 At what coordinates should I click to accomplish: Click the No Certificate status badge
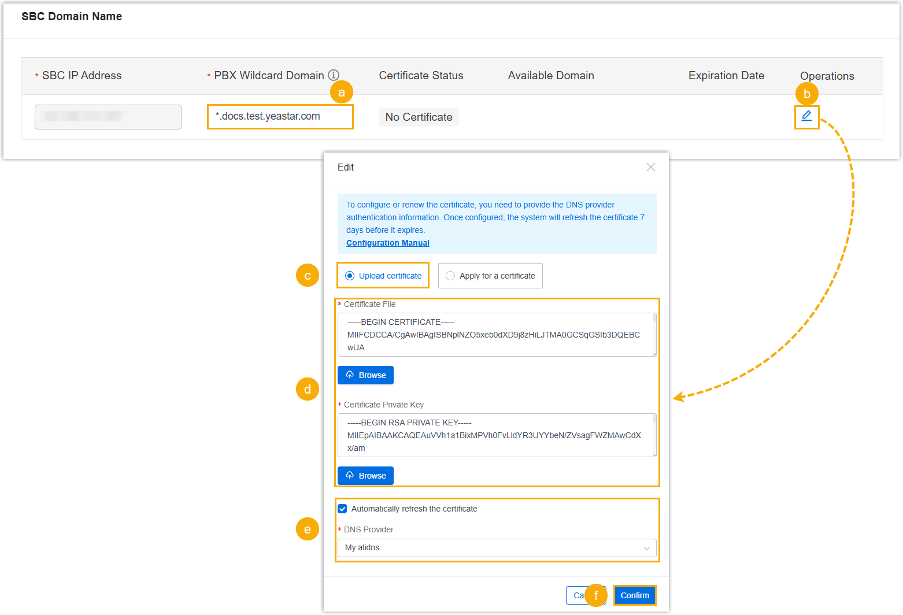click(x=419, y=117)
